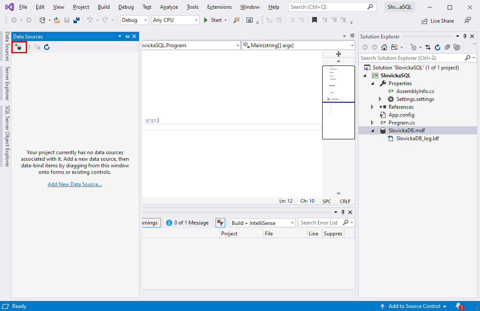The image size is (480, 311).
Task: Click Show All Files icon
Action: (x=457, y=47)
